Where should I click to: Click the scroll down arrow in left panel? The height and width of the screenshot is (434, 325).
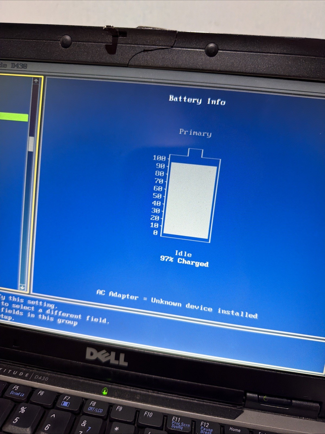point(22,287)
